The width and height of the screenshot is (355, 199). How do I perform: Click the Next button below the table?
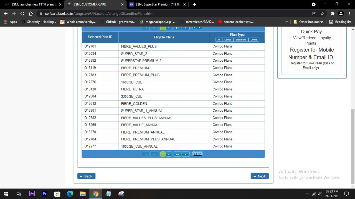(260, 176)
